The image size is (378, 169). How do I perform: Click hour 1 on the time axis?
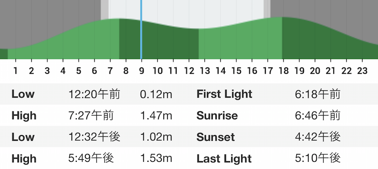(15, 71)
